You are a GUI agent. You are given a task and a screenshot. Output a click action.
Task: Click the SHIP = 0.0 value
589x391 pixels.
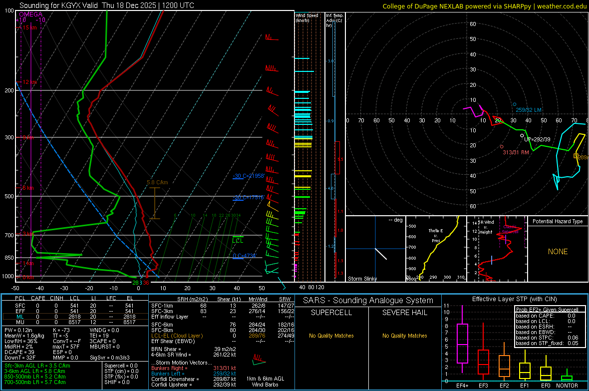click(x=117, y=382)
